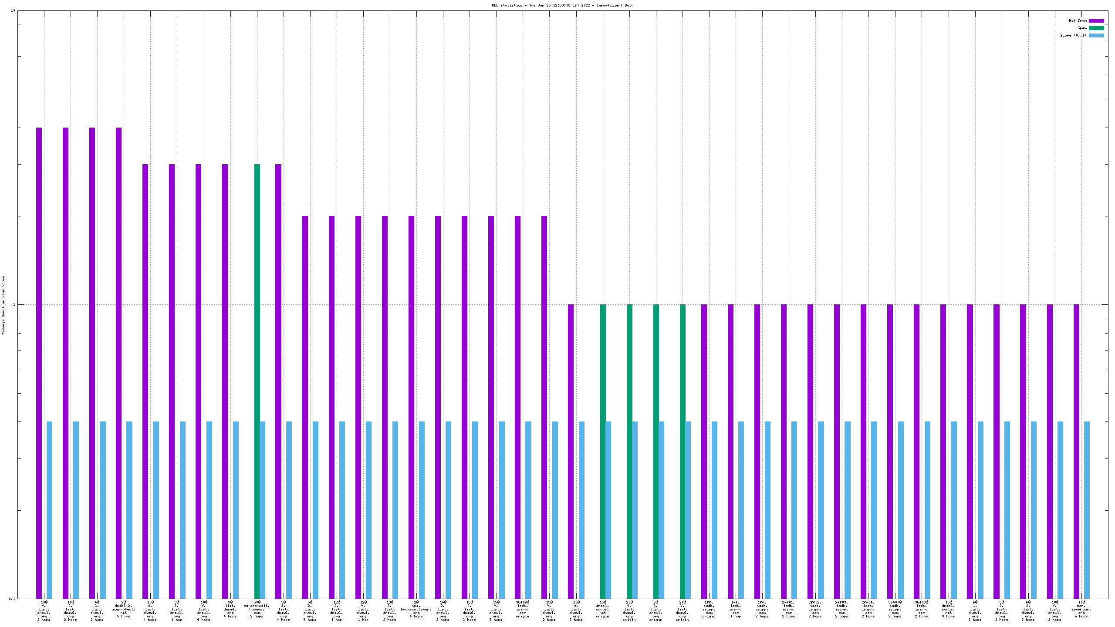Click the Not Spam legend text
The image size is (1115, 627).
pyautogui.click(x=1078, y=20)
